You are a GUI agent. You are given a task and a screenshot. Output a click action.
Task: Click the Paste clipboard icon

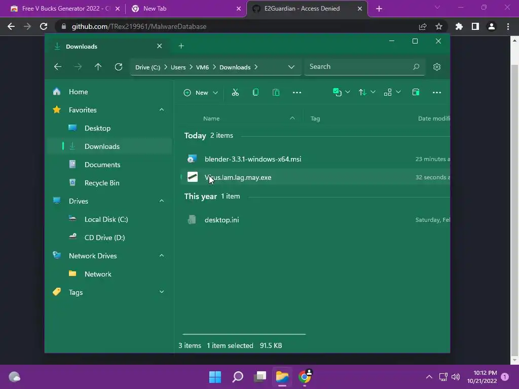(276, 93)
